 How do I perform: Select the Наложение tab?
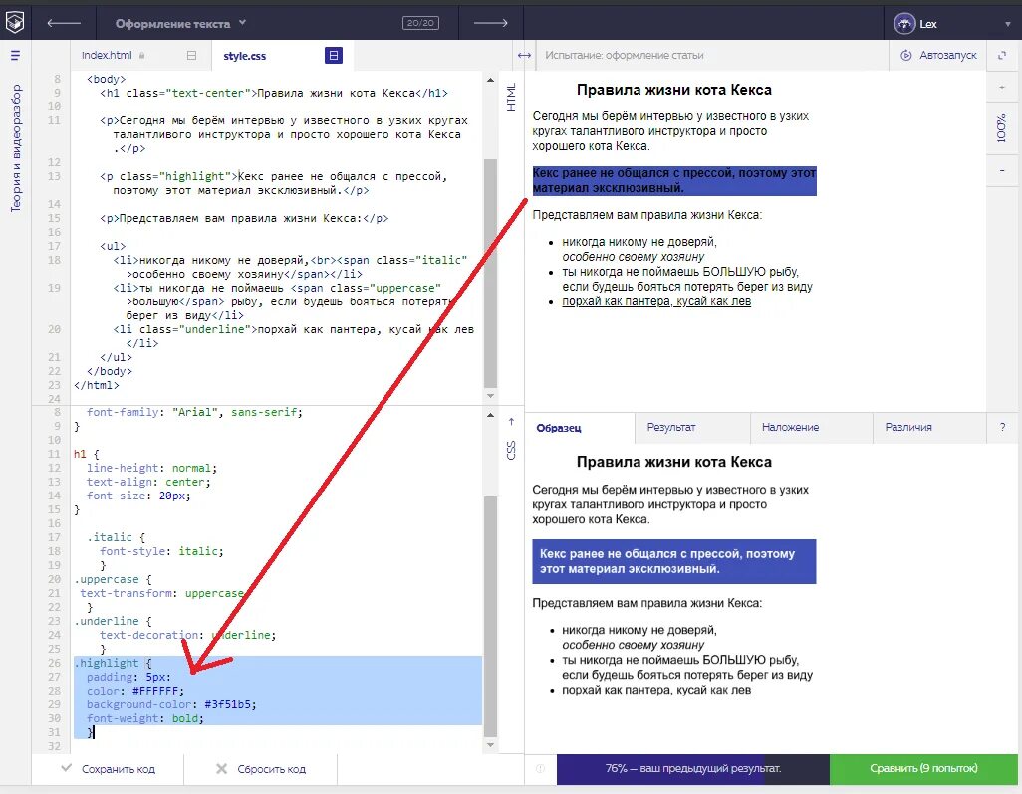pos(812,428)
